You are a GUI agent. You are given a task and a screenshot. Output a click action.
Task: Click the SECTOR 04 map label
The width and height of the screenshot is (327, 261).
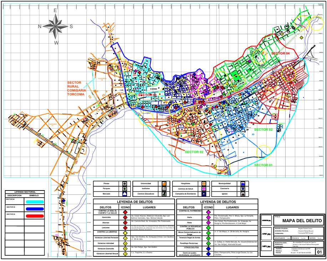280,53
